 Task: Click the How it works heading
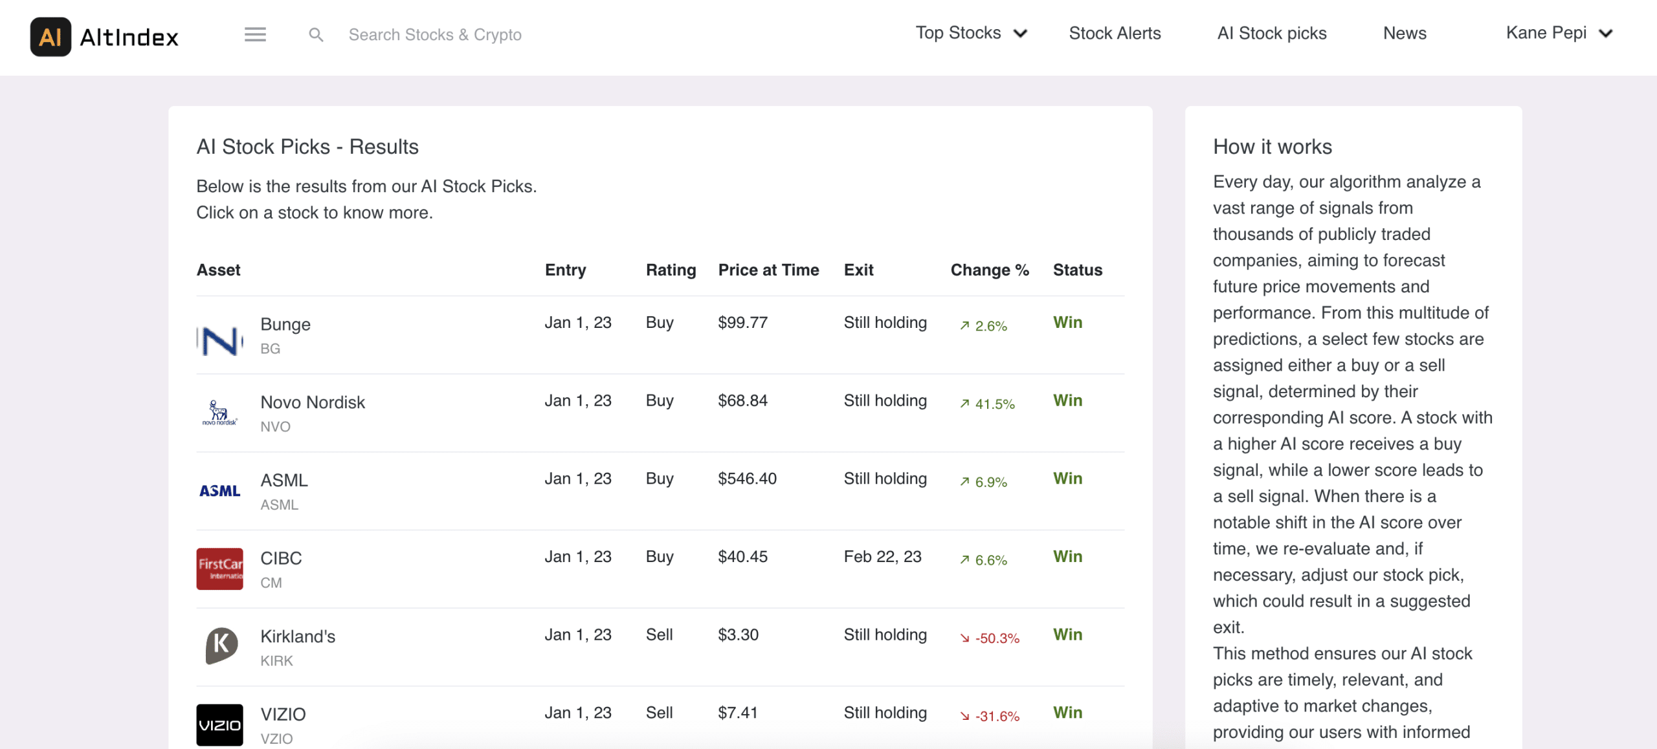pyautogui.click(x=1273, y=147)
